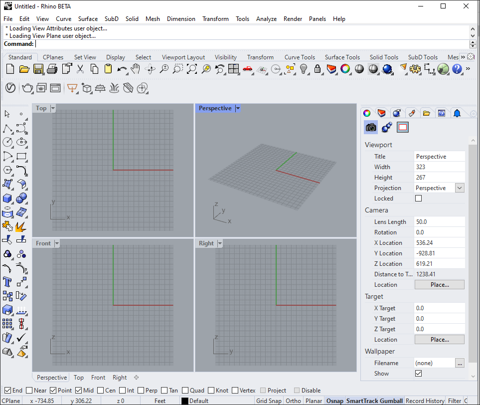
Task: Uncheck the Wallpaper Show checkbox
Action: tap(419, 373)
